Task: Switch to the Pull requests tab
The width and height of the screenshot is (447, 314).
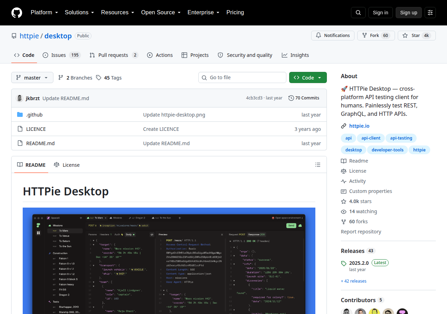Action: pos(114,55)
